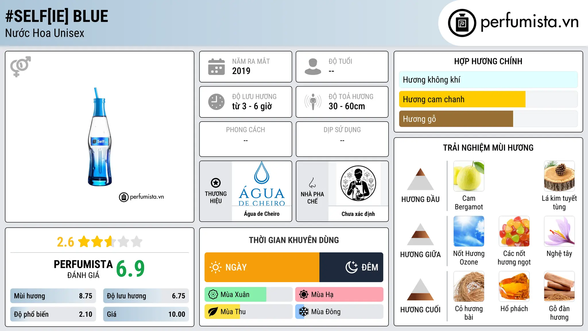Click the moon icon next to ĐÊM
The width and height of the screenshot is (588, 331).
pos(351,267)
